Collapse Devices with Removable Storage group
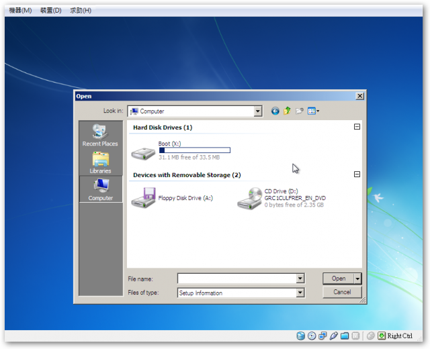Image resolution: width=430 pixels, height=349 pixels. point(357,174)
